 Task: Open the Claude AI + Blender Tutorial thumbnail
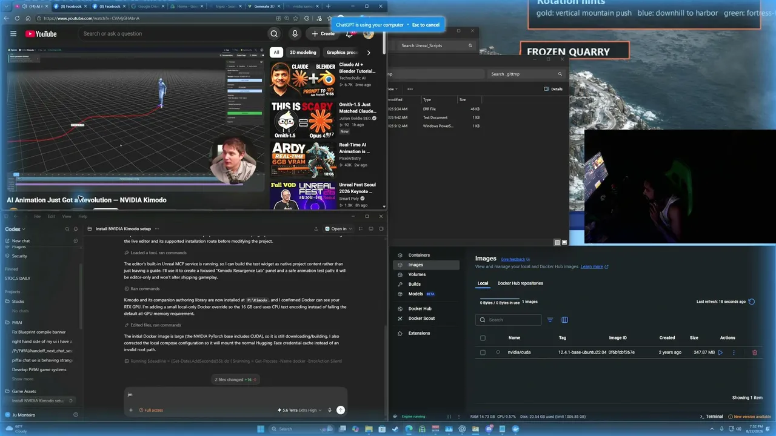303,79
